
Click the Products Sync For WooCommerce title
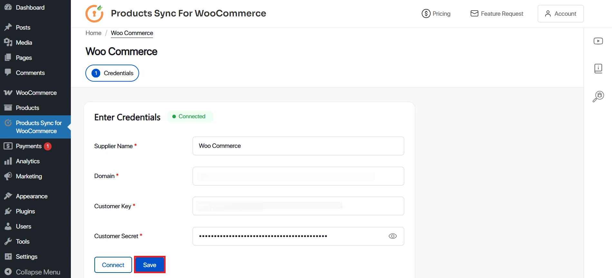coord(188,13)
